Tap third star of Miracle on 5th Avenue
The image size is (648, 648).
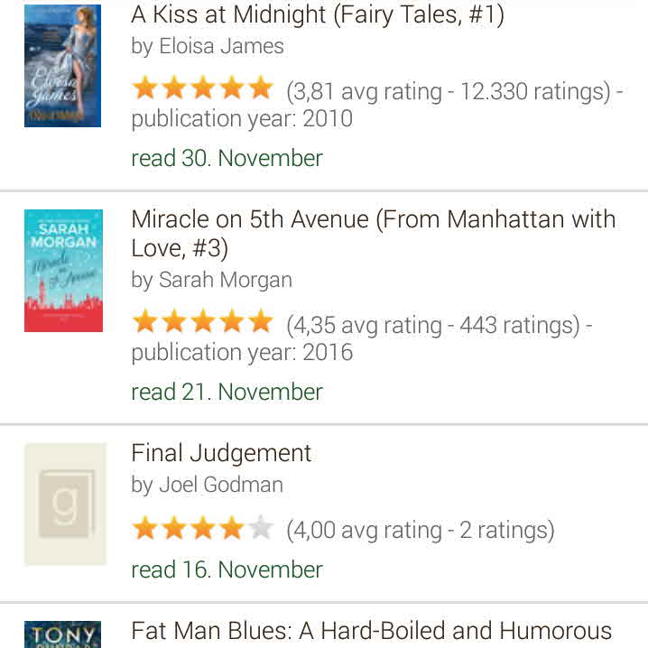(x=202, y=321)
